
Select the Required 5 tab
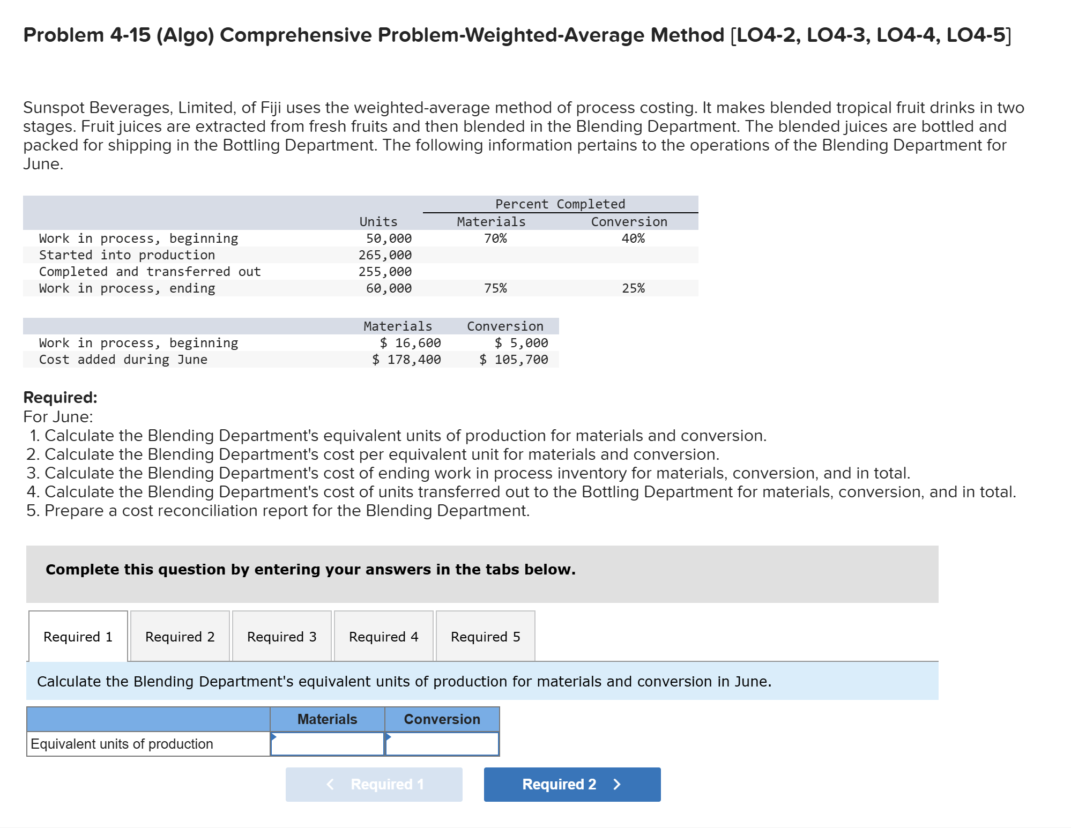(485, 636)
